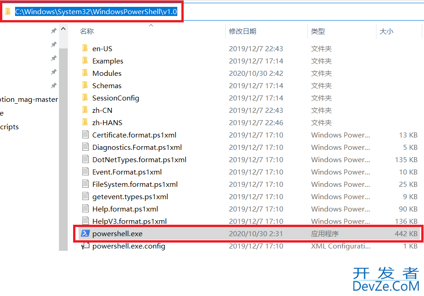
Task: Click the 13 KB size cell
Action: point(408,135)
